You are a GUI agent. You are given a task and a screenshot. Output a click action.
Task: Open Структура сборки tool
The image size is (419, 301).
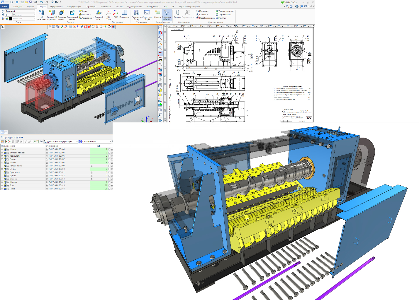pos(147,15)
